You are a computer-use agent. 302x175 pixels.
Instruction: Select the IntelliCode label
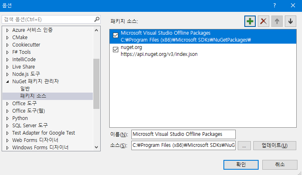[24, 60]
